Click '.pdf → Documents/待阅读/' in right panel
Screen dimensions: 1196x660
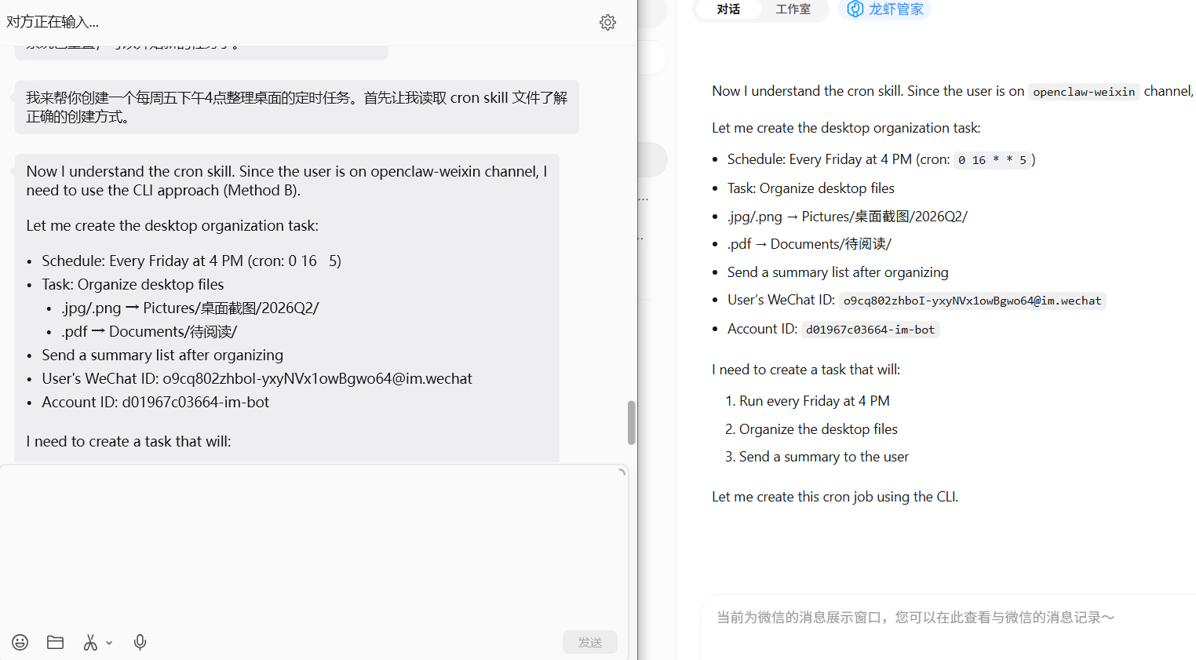point(809,244)
